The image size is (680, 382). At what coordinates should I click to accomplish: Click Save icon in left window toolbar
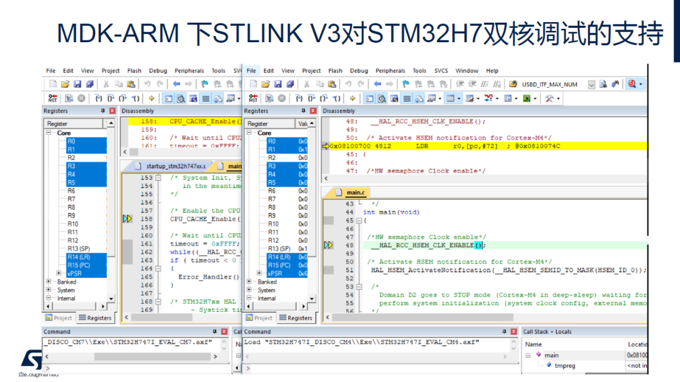coord(77,84)
